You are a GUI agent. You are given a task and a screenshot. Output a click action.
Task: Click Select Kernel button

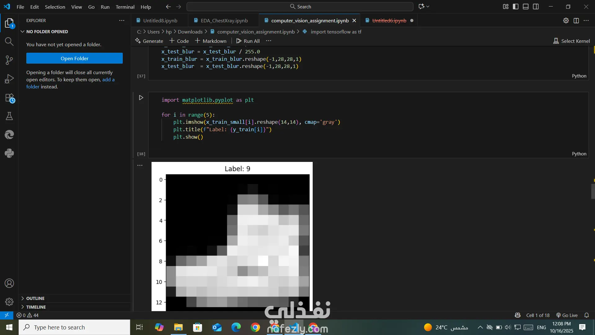pos(572,41)
